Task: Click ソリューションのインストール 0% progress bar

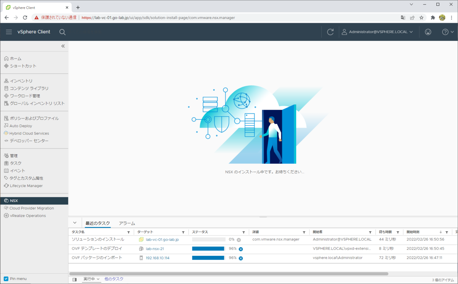Action: (x=209, y=239)
